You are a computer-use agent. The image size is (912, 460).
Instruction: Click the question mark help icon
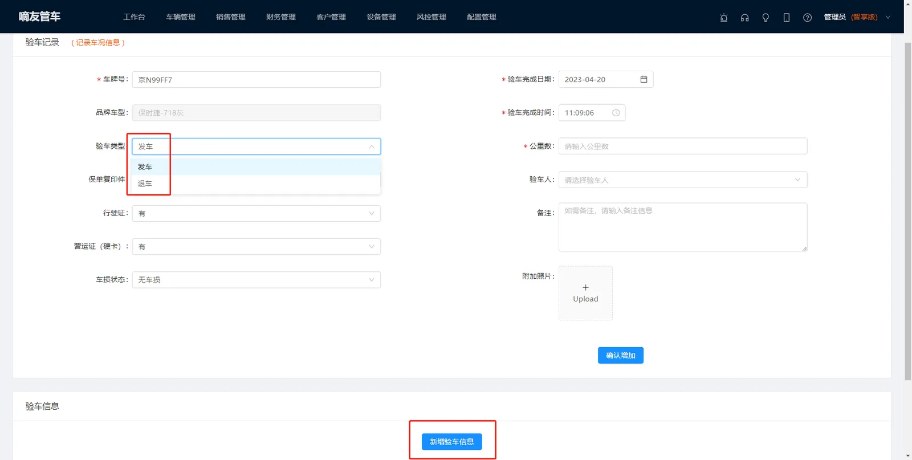807,18
